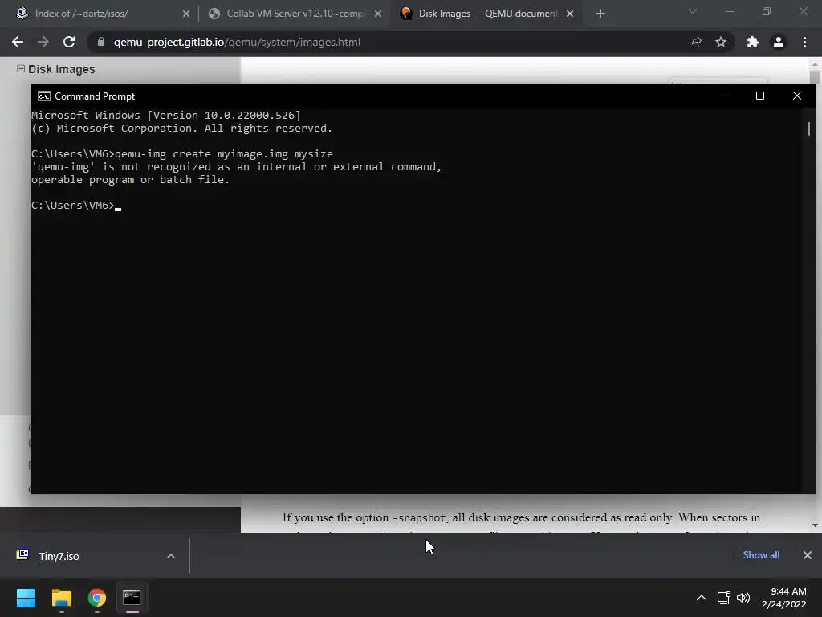Close the Index of /~dartz/isos/ tab
This screenshot has height=617, width=822.
(x=186, y=14)
